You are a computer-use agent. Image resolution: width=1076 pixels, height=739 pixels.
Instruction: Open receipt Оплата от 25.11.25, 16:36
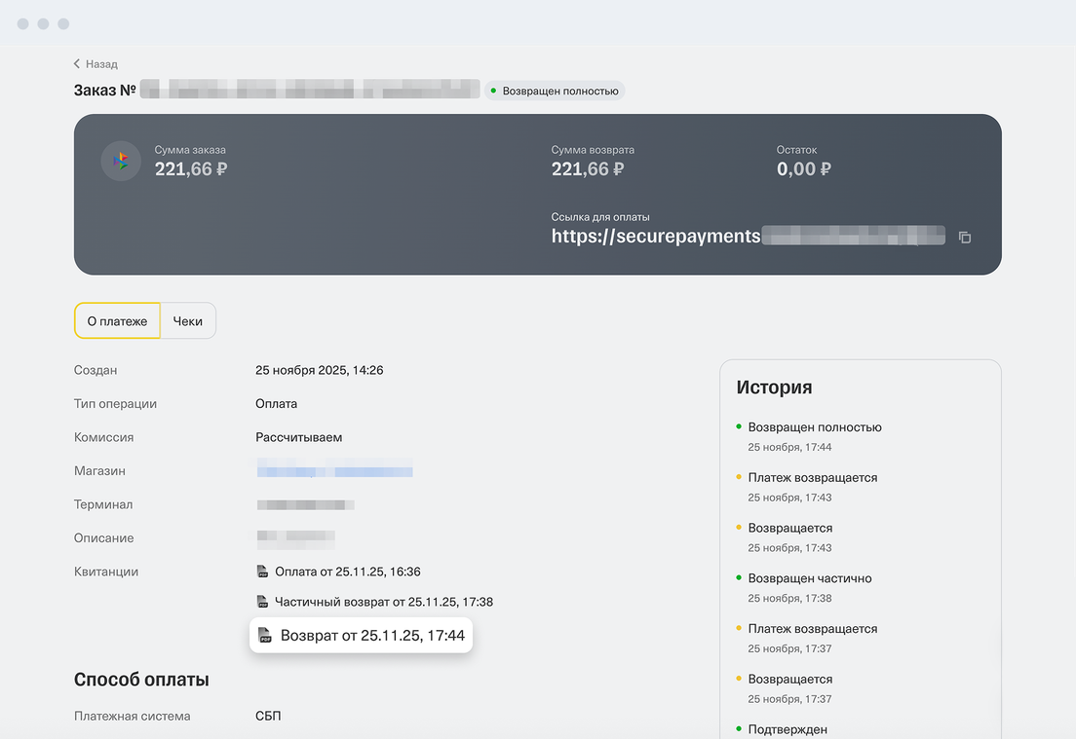[347, 572]
